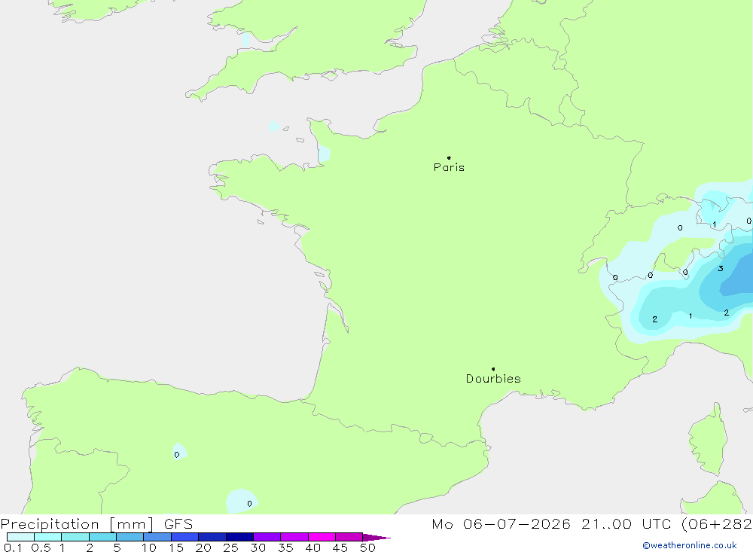Click the '50' legend scale value
This screenshot has width=753, height=552.
click(x=368, y=547)
